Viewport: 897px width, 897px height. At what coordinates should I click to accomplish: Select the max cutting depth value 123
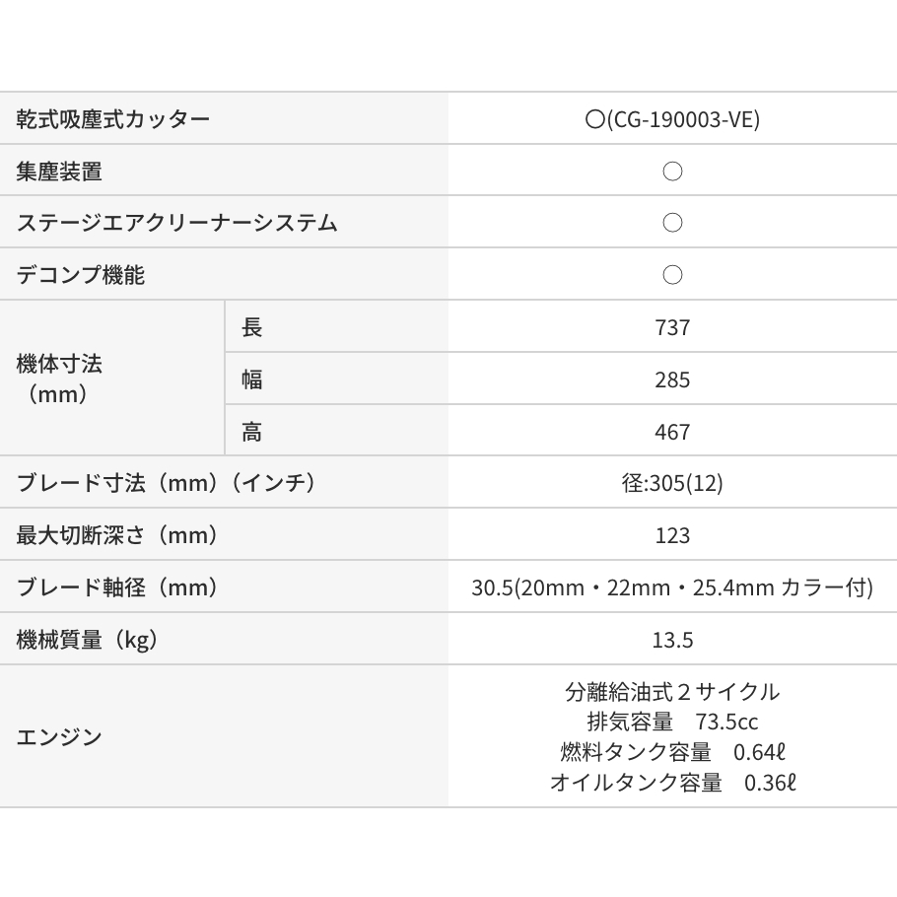tap(672, 535)
